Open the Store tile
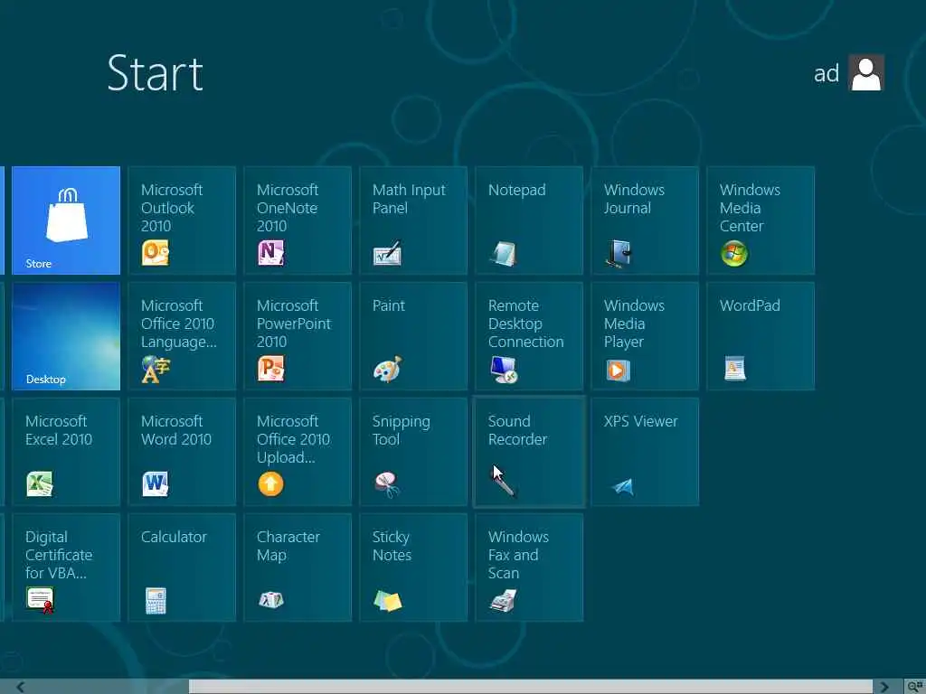This screenshot has width=926, height=694. (66, 220)
